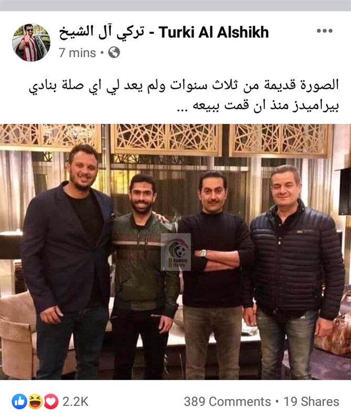Click the blue Like reaction icon

pos(19,402)
